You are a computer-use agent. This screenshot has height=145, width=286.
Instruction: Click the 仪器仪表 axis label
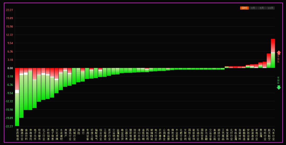pos(126,134)
